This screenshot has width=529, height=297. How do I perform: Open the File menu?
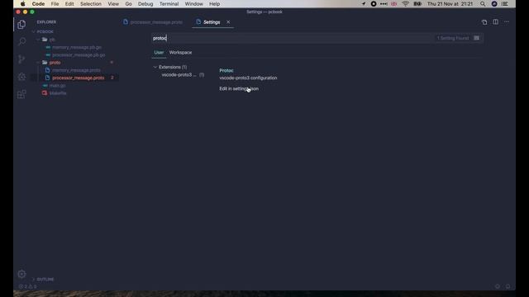[x=55, y=4]
